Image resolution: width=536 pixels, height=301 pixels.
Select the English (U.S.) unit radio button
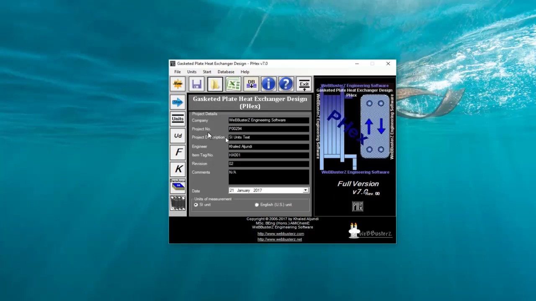coord(257,205)
